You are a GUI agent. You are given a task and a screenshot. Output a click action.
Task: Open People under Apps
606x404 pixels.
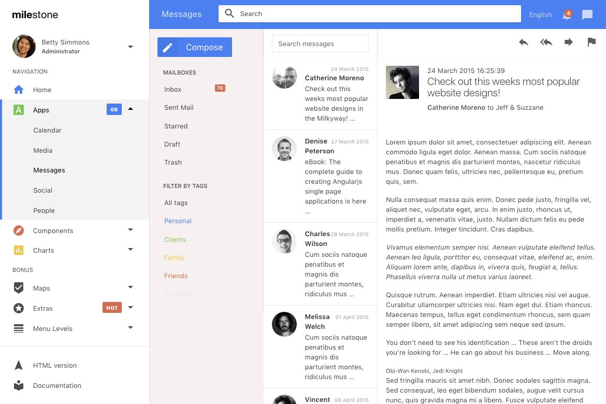point(44,210)
